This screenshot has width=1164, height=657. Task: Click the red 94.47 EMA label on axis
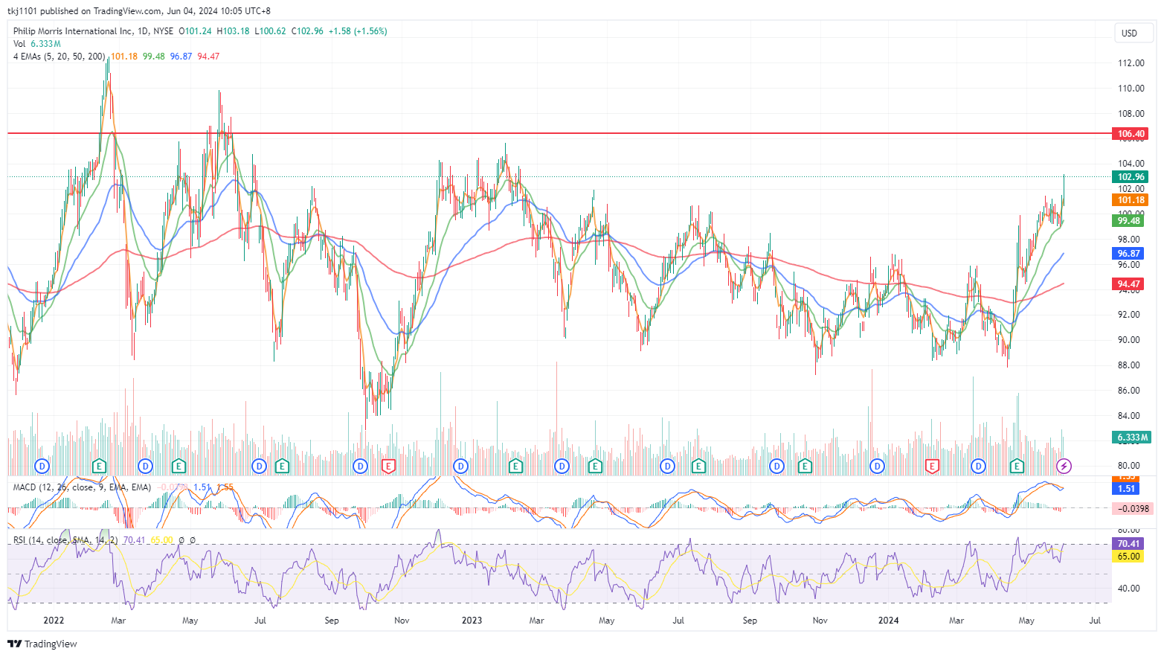pyautogui.click(x=1128, y=284)
